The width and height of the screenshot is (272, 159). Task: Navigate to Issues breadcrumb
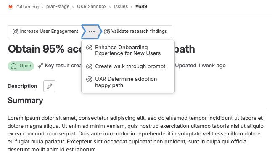point(121,7)
